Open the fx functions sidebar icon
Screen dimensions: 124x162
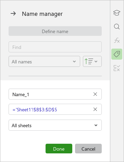tap(117, 40)
